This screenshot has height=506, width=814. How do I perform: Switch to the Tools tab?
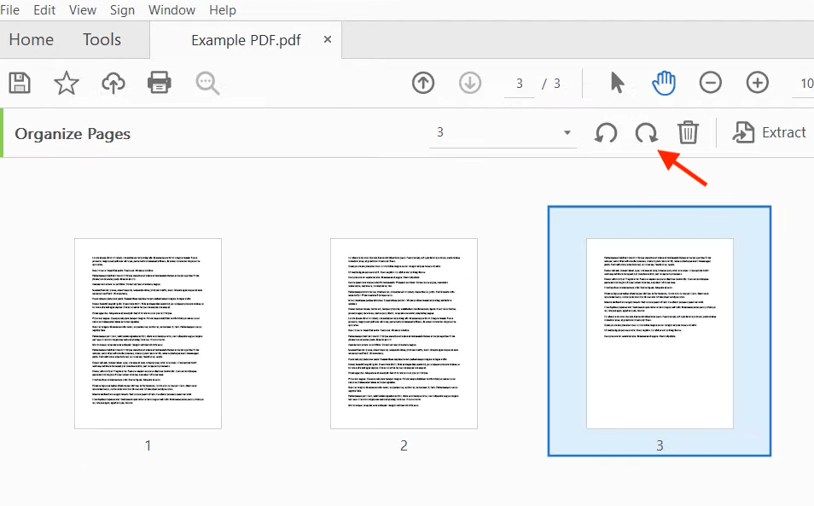pyautogui.click(x=101, y=39)
